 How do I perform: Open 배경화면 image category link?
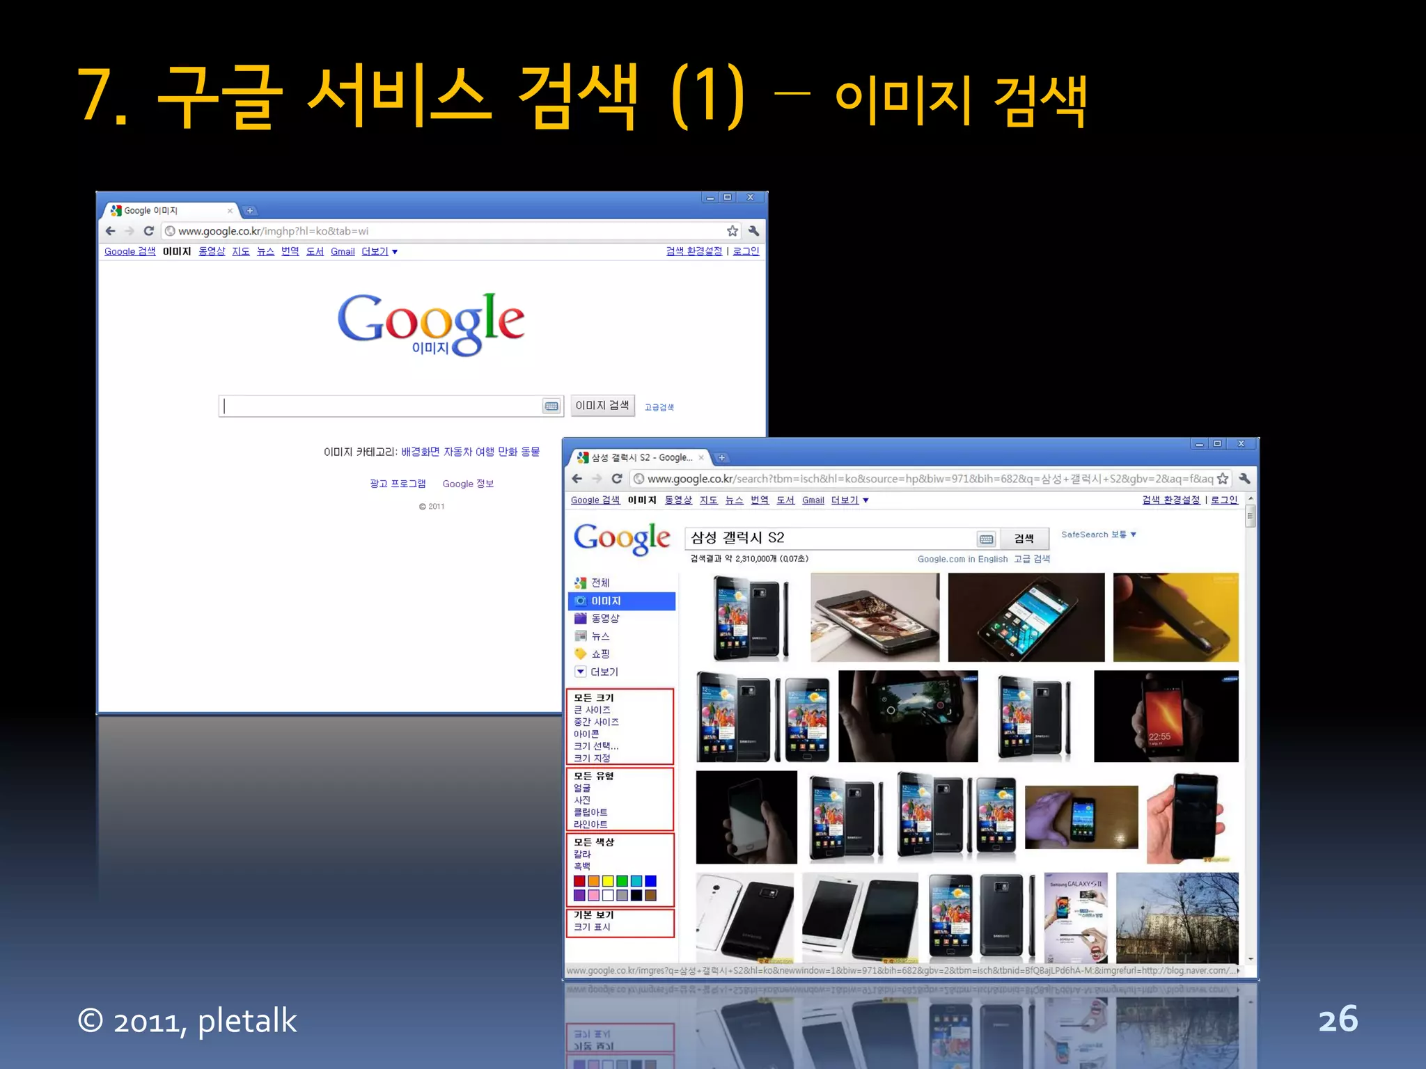tap(420, 452)
